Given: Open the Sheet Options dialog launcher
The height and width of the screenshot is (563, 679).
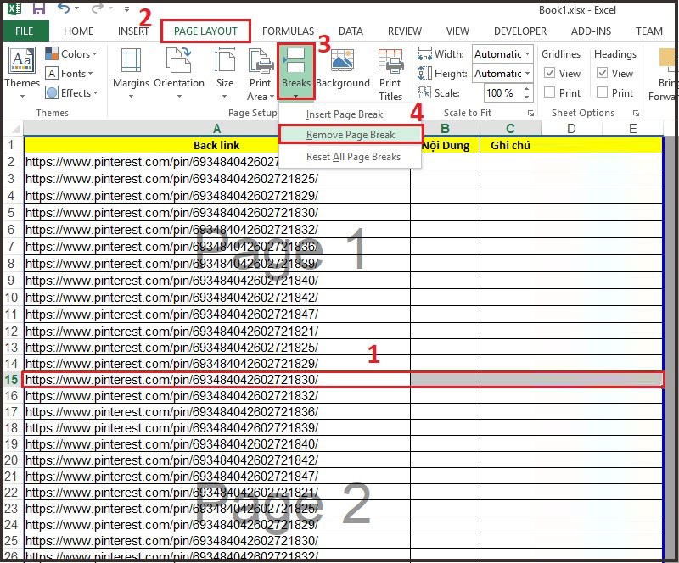Looking at the screenshot, I should (x=636, y=114).
